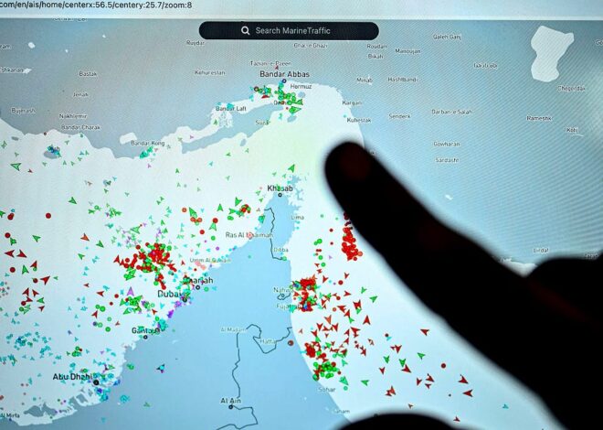This screenshot has width=603, height=430.
Task: Focus the Search MarineTraffic field
Action: click(292, 30)
